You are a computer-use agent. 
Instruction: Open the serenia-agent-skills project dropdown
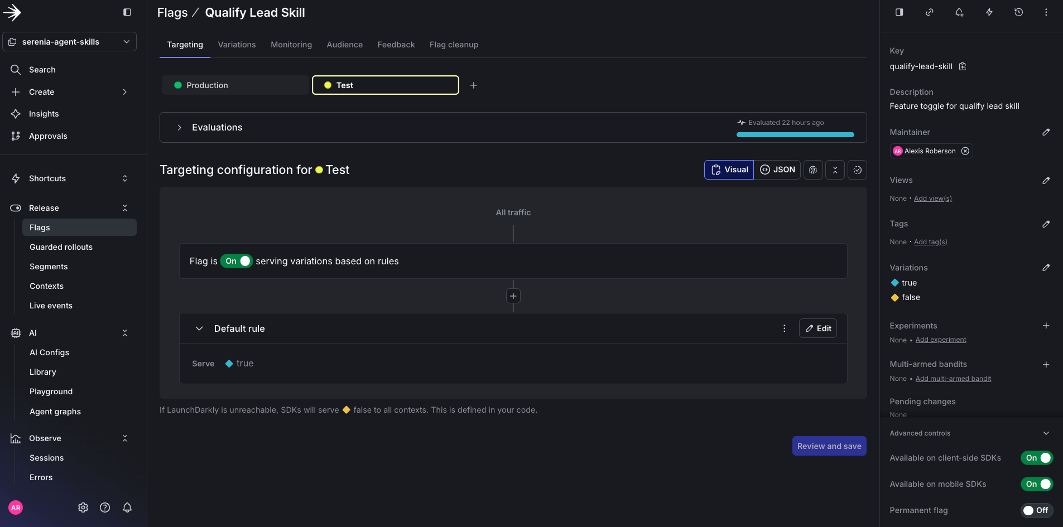click(70, 42)
